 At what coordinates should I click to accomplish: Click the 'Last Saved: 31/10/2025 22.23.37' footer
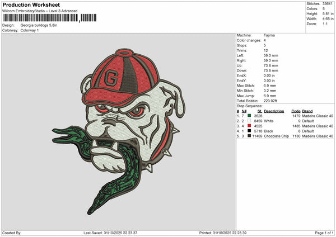click(110, 233)
